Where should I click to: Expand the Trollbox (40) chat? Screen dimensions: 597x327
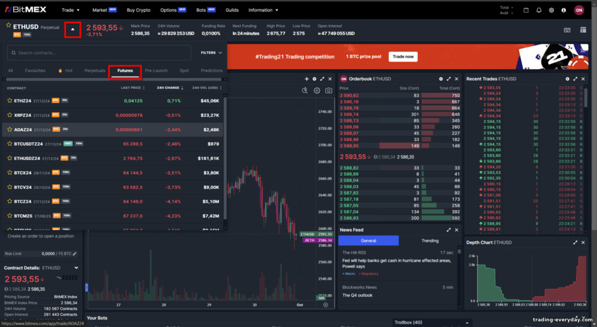[432, 323]
